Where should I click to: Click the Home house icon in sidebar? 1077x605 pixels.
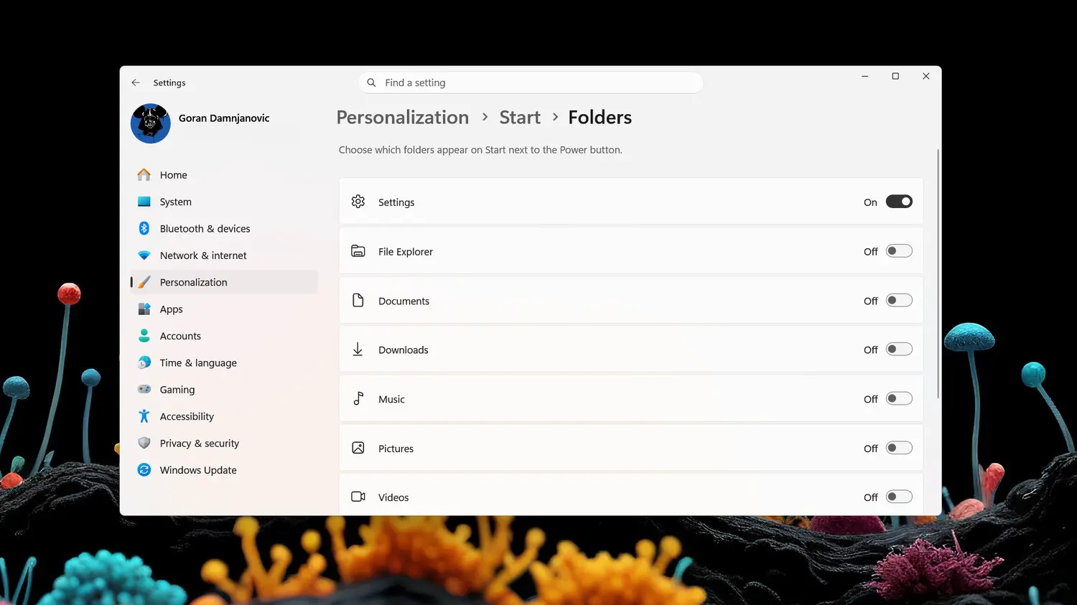tap(144, 174)
